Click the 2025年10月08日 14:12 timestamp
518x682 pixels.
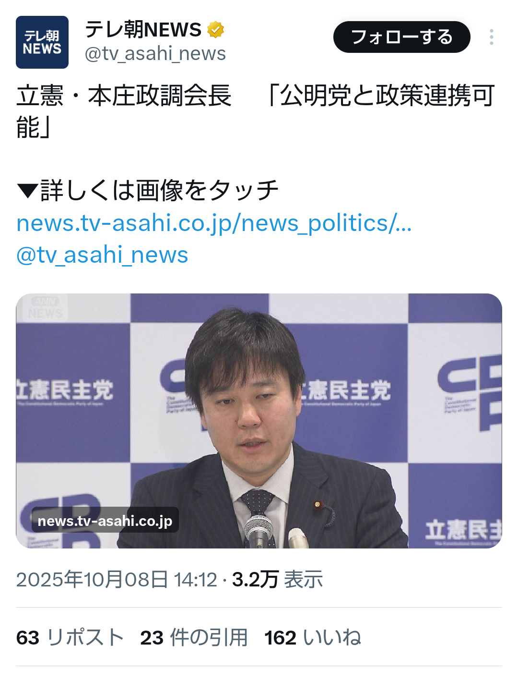(x=117, y=580)
